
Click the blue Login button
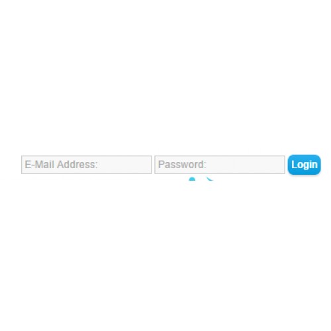pyautogui.click(x=304, y=165)
